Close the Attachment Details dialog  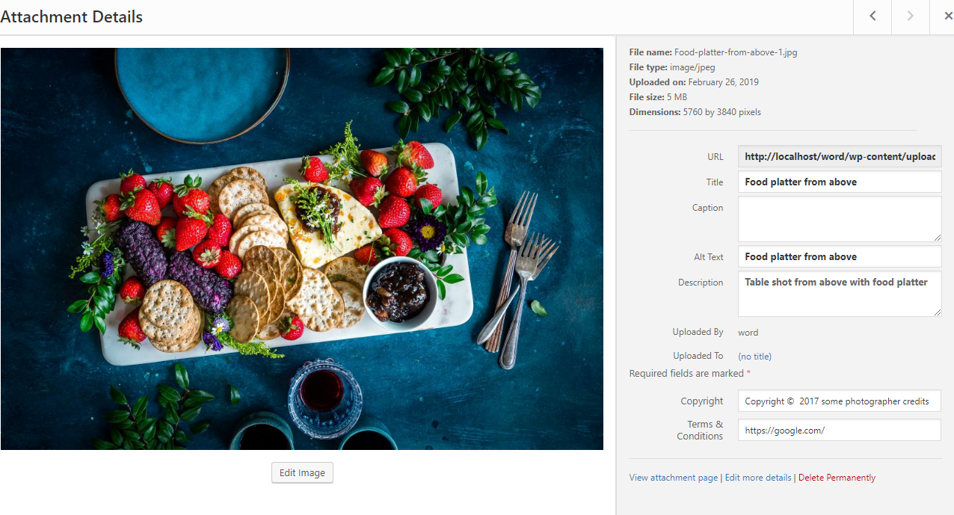[x=943, y=16]
